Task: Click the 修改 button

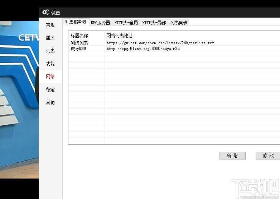Action: click(x=268, y=156)
